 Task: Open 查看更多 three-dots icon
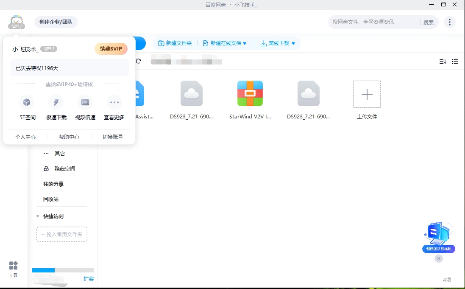click(x=114, y=102)
